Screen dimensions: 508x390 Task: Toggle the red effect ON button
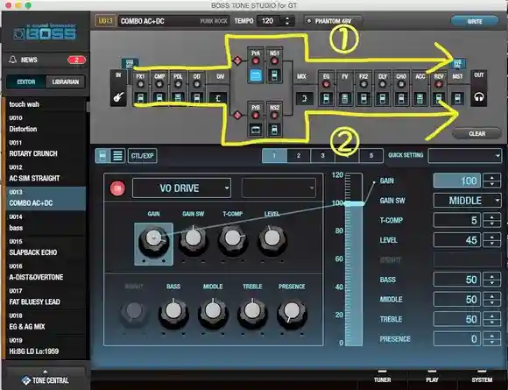[117, 188]
